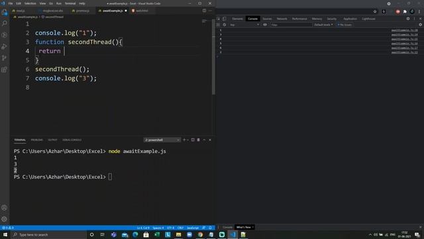Switch to the web.html editor tab
Image resolution: width=424 pixels, height=239 pixels.
click(142, 11)
